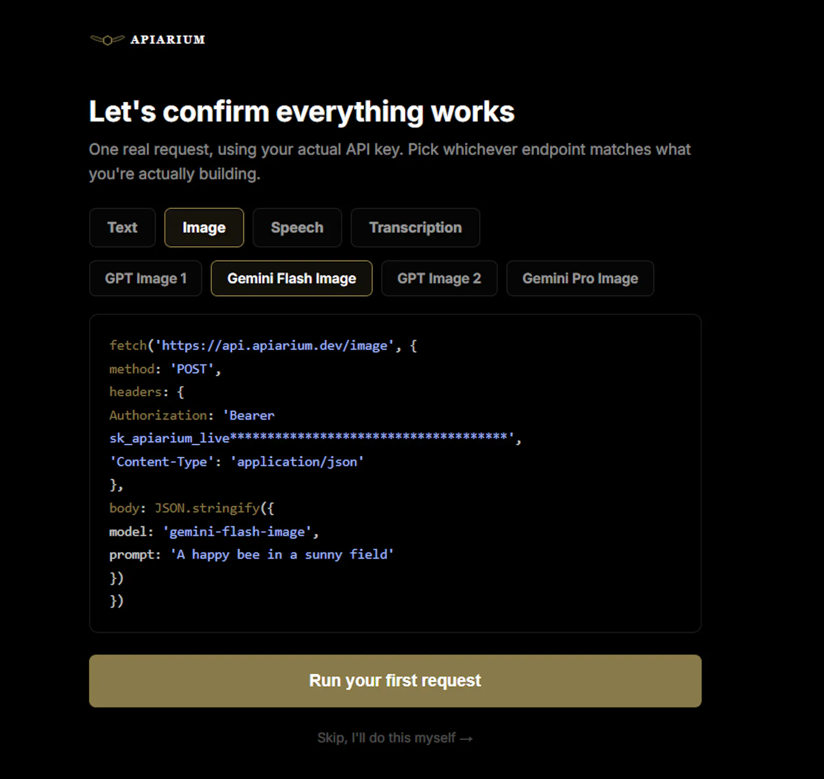Select the Text endpoint tab
The height and width of the screenshot is (779, 824).
(123, 228)
